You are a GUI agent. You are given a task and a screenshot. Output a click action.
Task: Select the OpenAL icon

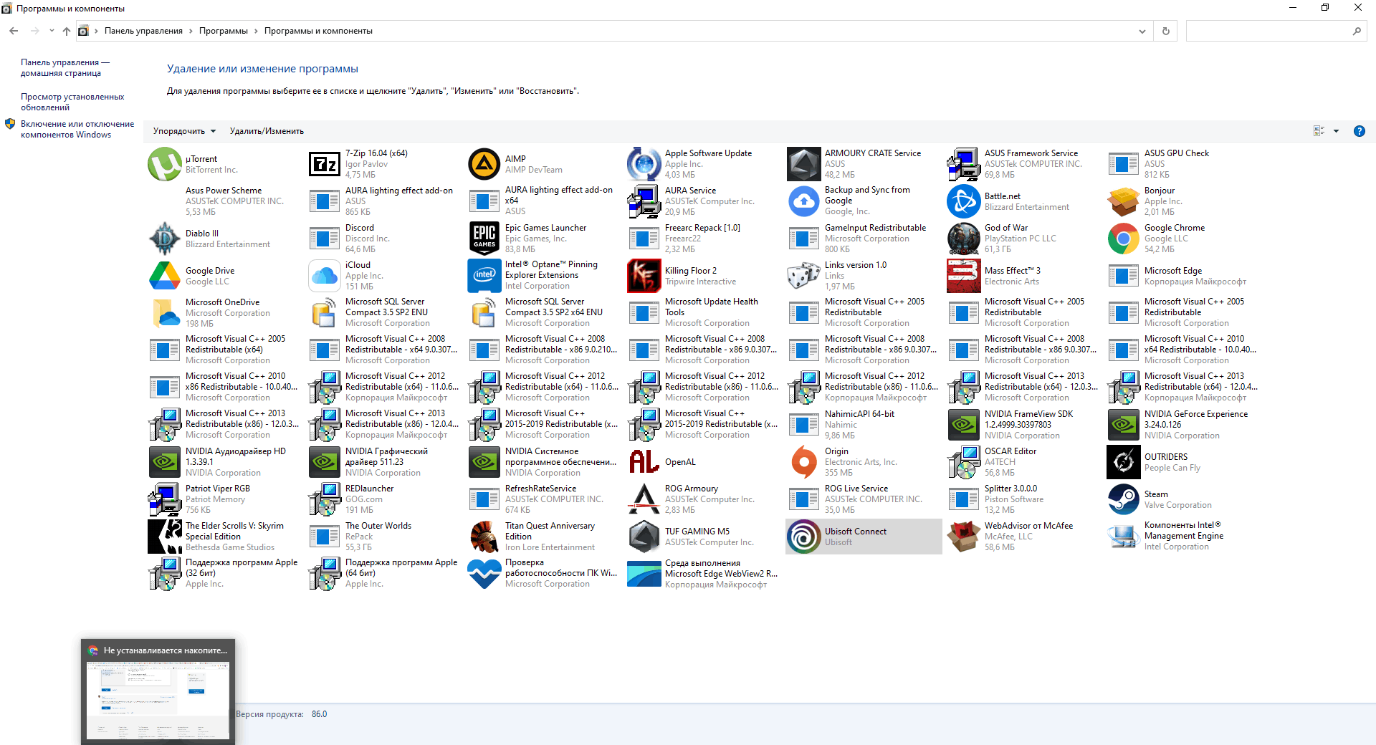[644, 462]
